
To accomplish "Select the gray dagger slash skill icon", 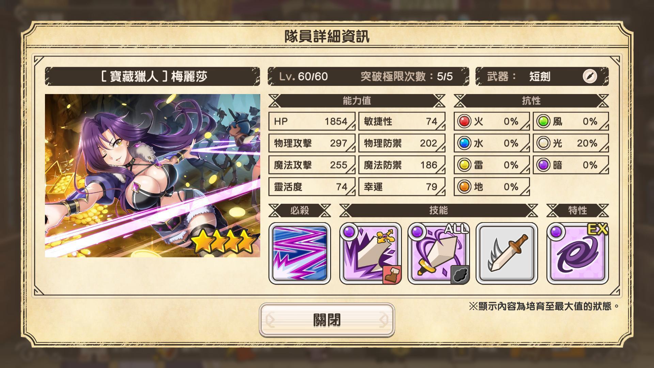I will tap(507, 254).
